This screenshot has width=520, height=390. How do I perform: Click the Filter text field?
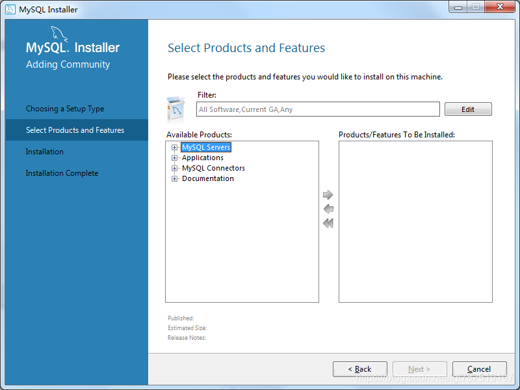click(x=318, y=109)
